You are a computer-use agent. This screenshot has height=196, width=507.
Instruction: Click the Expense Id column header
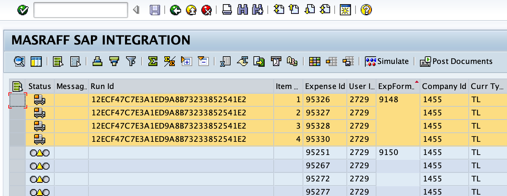325,86
